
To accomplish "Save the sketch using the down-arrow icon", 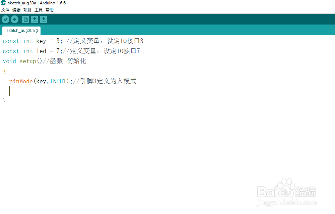I will [x=44, y=19].
